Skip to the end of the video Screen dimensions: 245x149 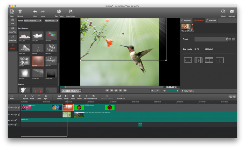(125, 91)
